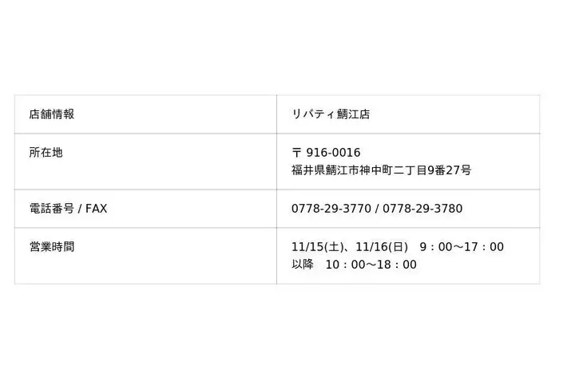Select the store name リバティ鯖江店
This screenshot has height=379, width=567.
click(331, 114)
